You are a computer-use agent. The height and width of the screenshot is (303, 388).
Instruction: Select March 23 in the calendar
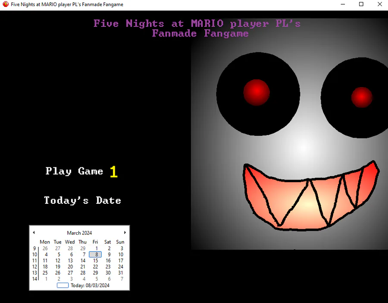pos(108,267)
